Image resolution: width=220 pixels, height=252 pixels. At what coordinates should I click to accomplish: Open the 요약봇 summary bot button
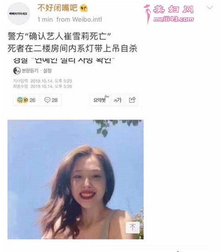click(100, 100)
